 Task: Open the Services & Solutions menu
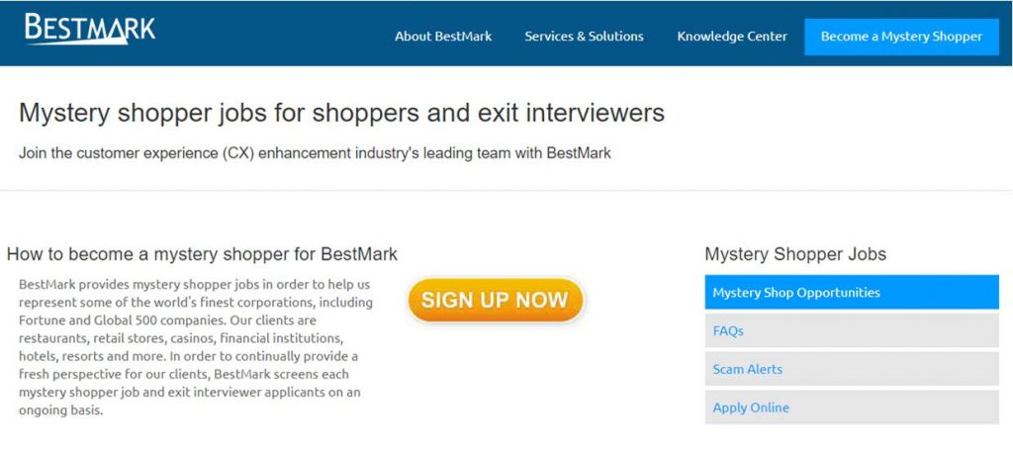click(584, 37)
